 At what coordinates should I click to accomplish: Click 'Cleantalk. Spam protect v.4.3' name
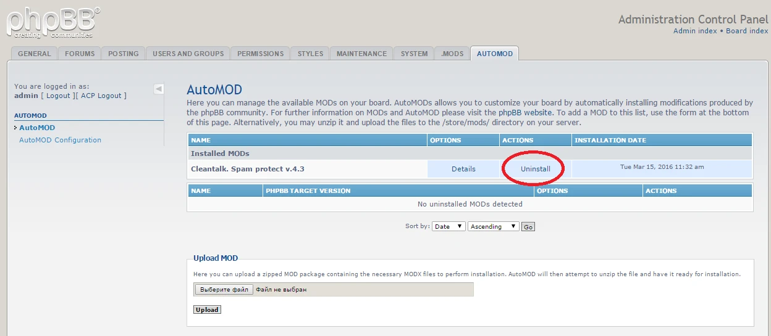248,169
